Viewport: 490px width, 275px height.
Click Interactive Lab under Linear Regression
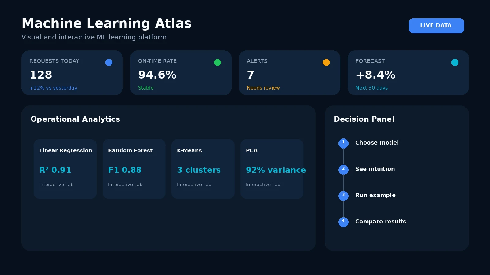pyautogui.click(x=56, y=185)
